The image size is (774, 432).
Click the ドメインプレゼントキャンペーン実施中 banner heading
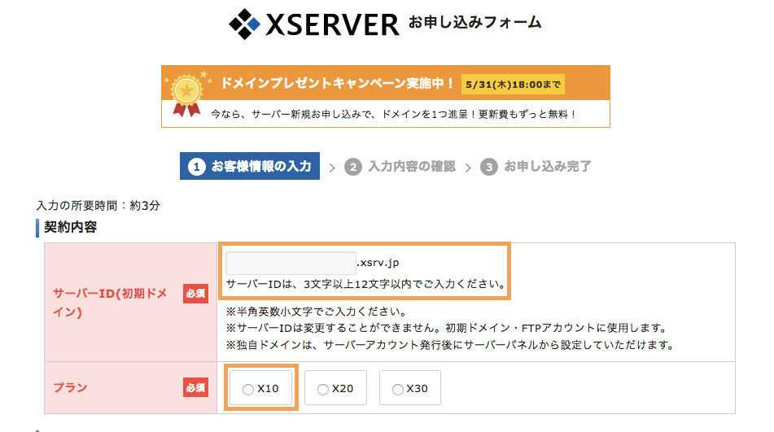[x=338, y=83]
